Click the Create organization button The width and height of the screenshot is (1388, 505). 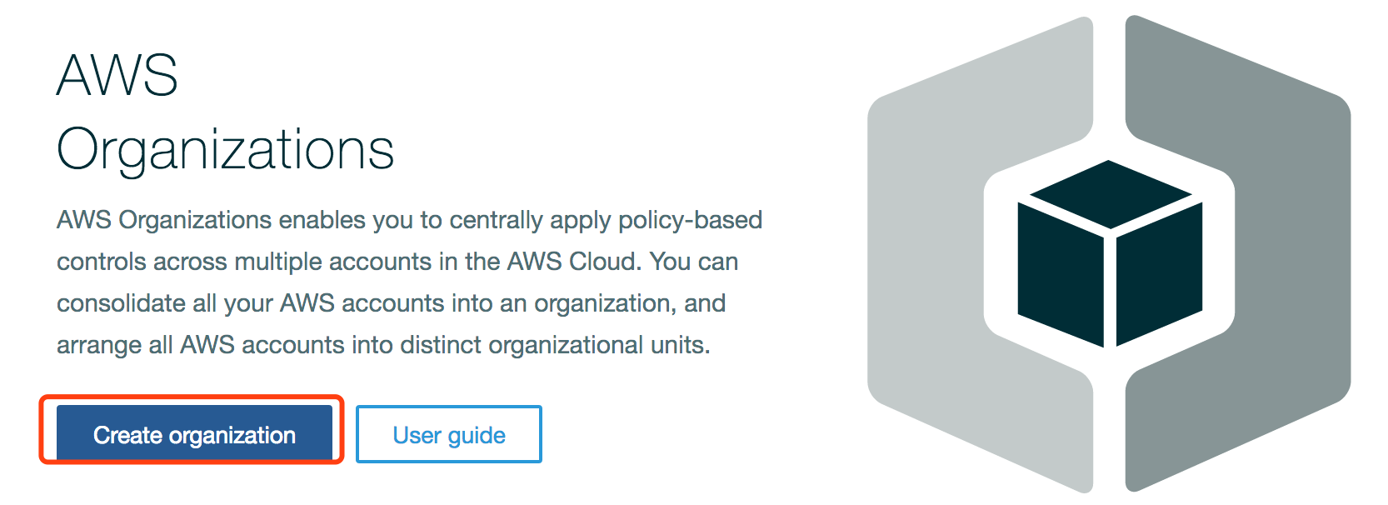coord(194,434)
